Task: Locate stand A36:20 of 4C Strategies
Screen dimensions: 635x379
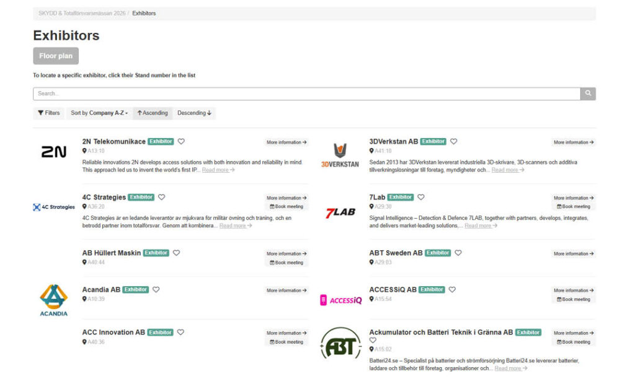Action: pos(96,207)
